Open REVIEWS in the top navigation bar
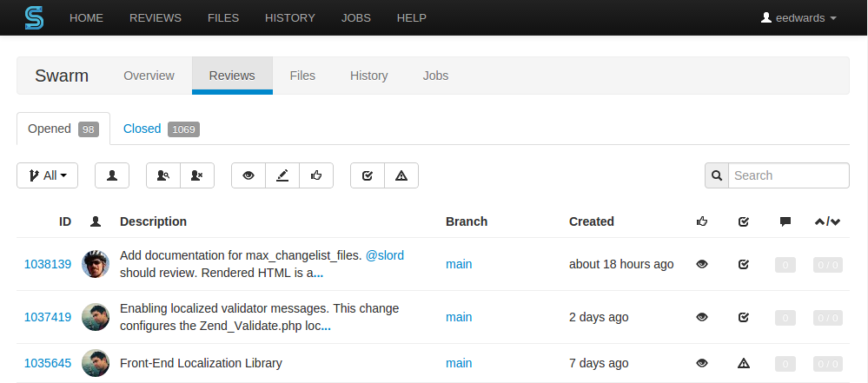Viewport: 868px width, 383px height. [156, 17]
